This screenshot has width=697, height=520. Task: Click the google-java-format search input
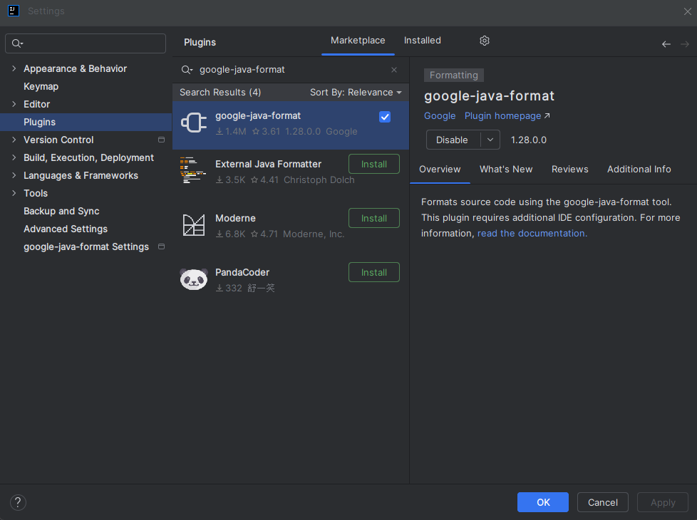[291, 70]
